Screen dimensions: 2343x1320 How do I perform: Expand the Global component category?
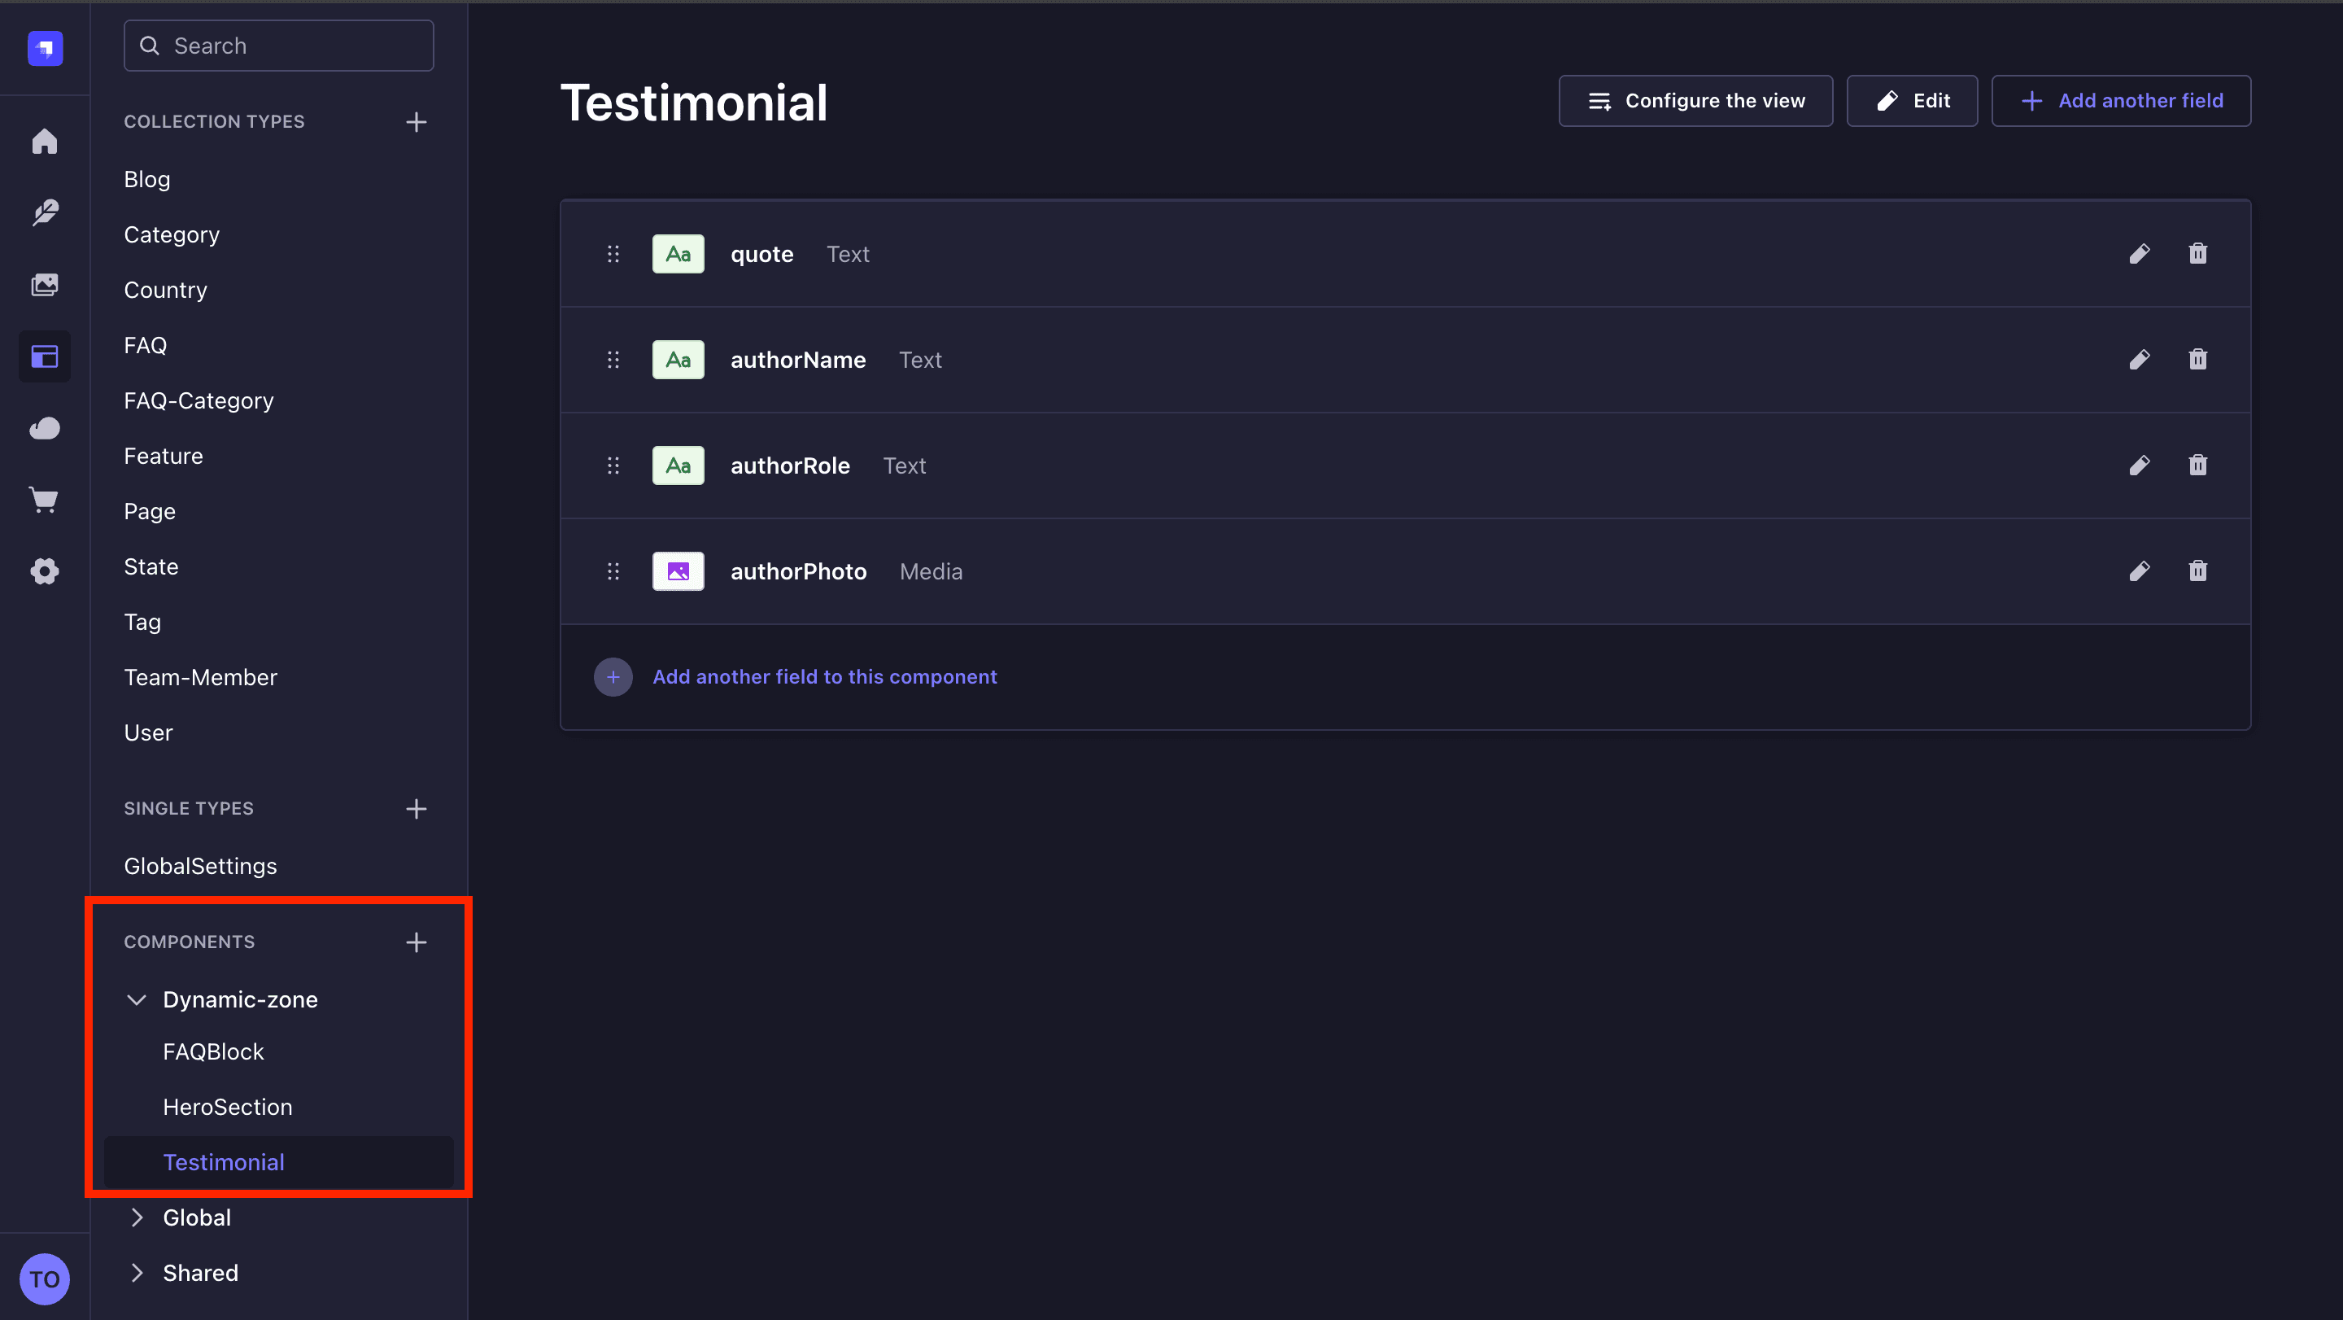(137, 1218)
